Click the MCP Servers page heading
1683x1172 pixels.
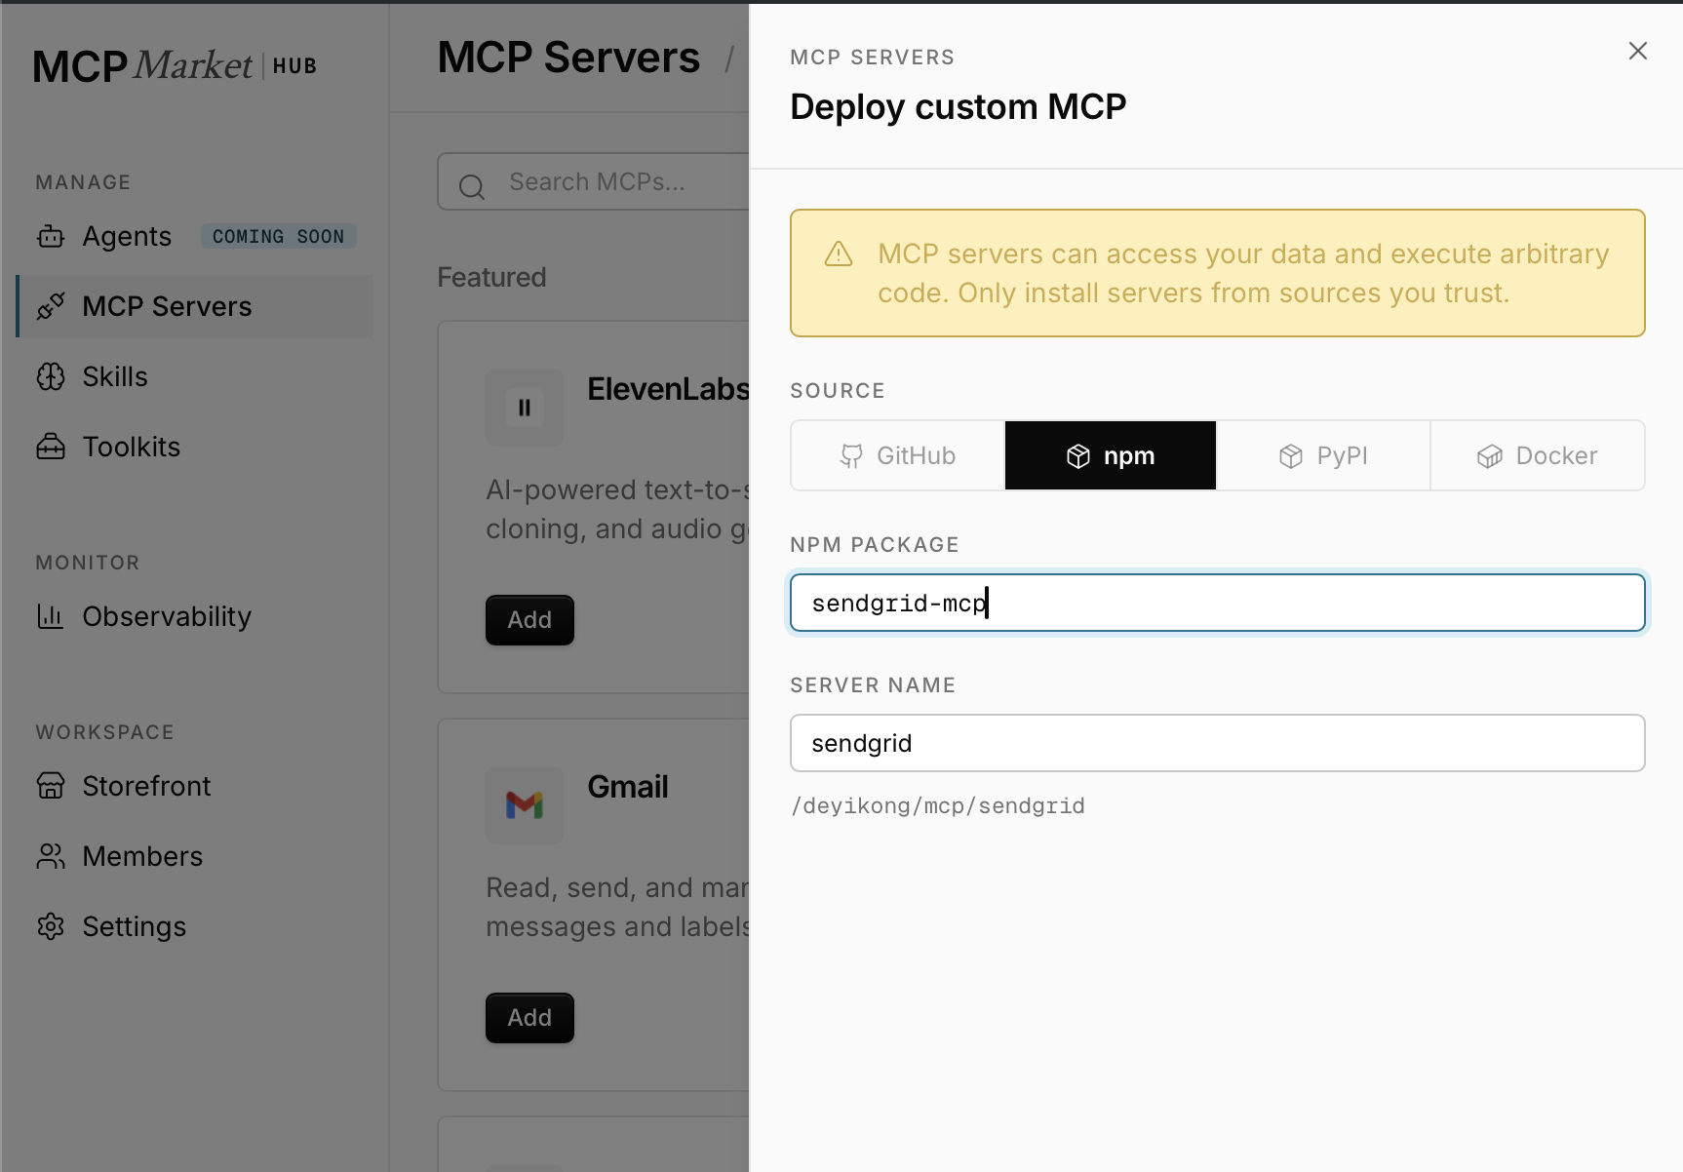click(x=568, y=58)
